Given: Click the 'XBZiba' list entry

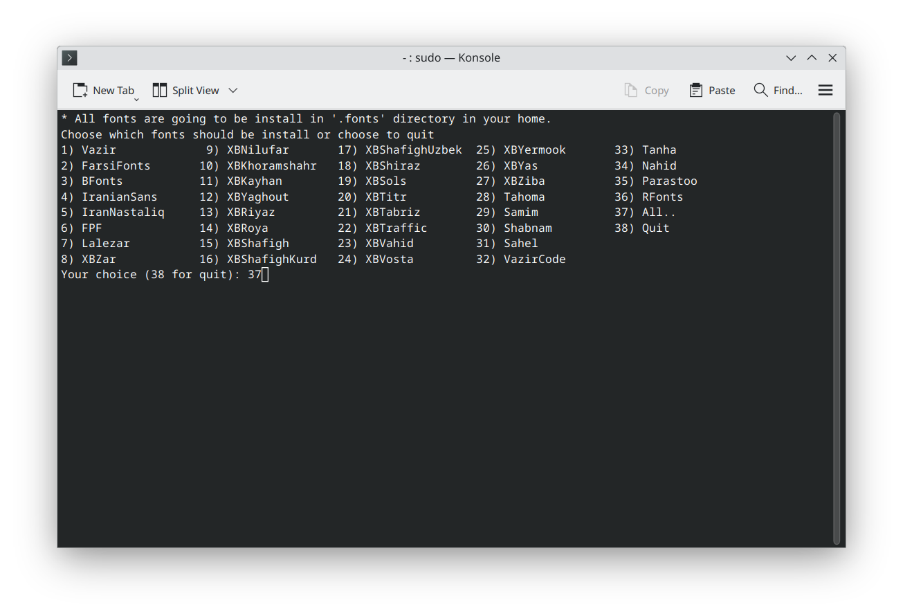Looking at the screenshot, I should [525, 181].
